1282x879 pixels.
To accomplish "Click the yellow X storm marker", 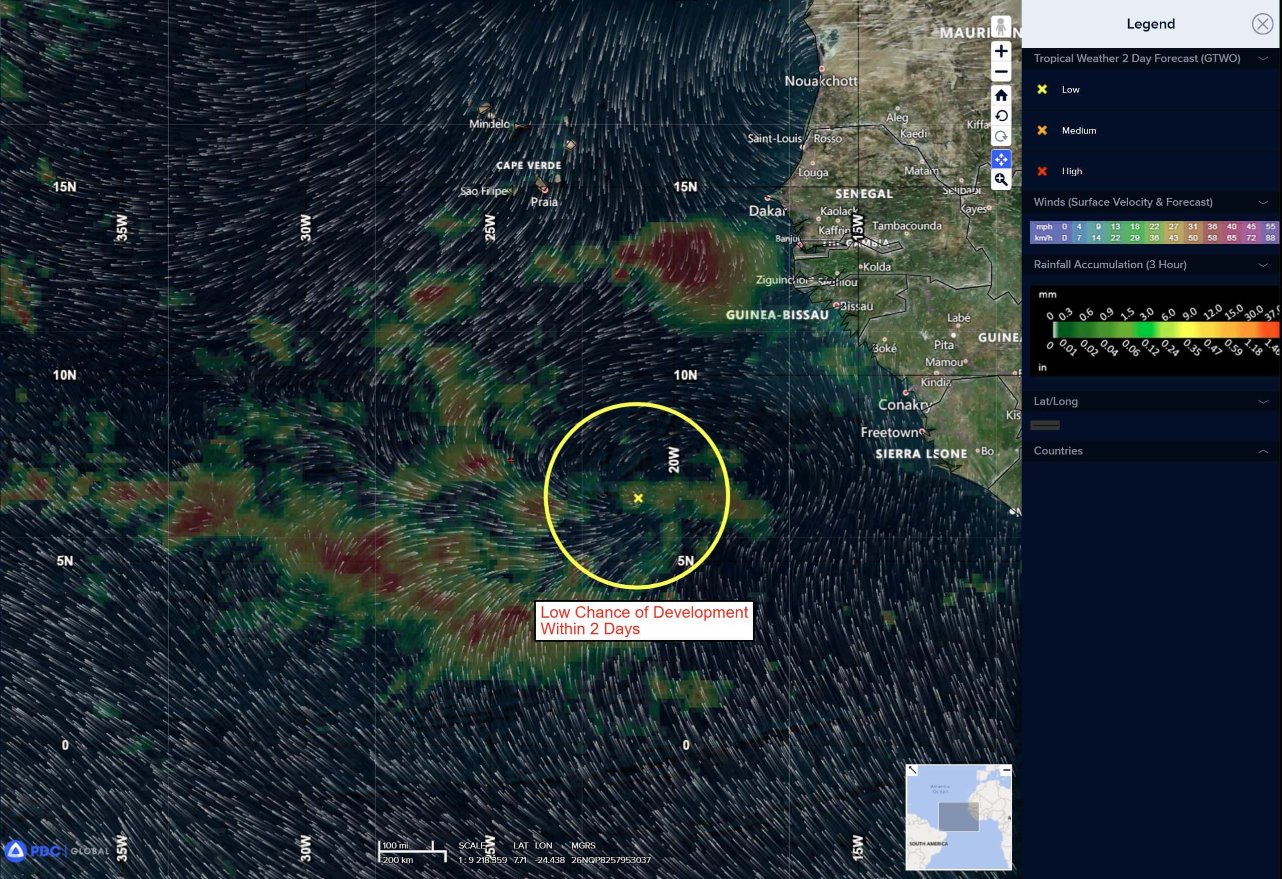I will pyautogui.click(x=638, y=498).
